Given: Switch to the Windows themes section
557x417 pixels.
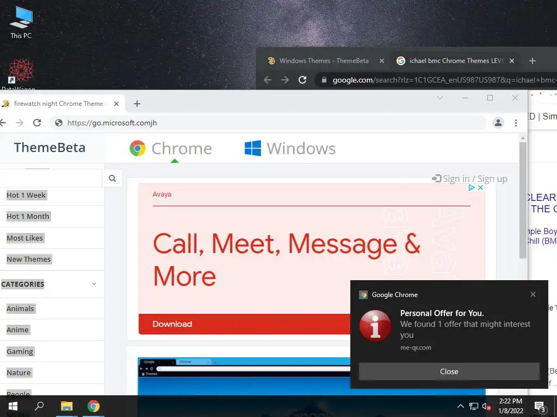Looking at the screenshot, I should point(290,148).
